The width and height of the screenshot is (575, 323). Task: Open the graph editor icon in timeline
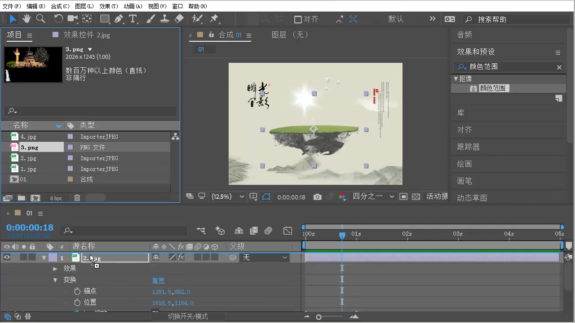pyautogui.click(x=287, y=231)
